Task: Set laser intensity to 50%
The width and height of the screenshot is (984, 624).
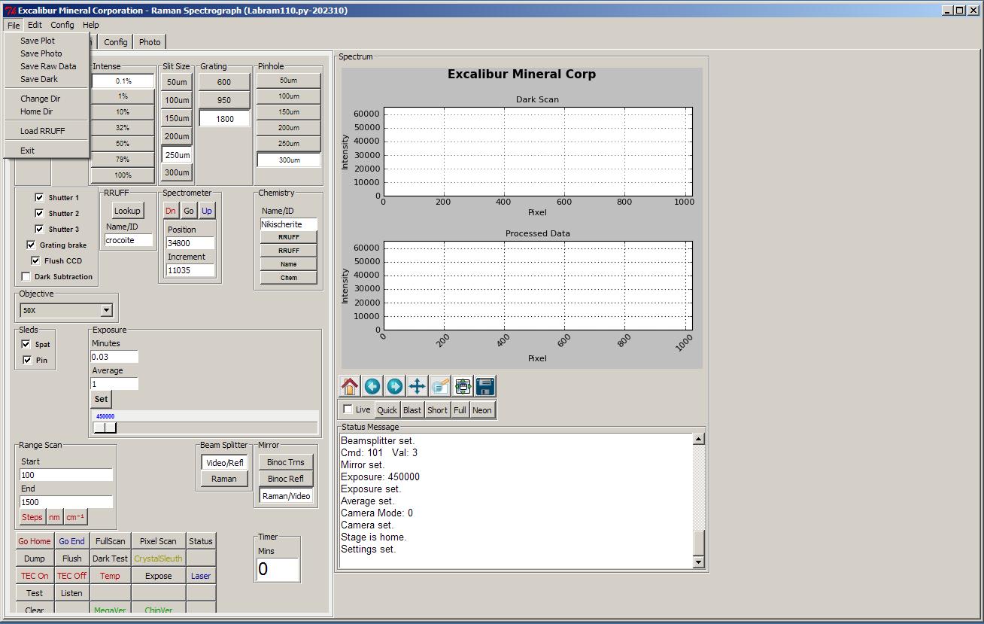Action: click(123, 144)
